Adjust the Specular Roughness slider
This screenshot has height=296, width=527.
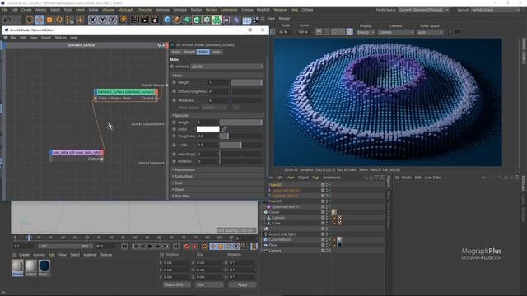tap(240, 136)
